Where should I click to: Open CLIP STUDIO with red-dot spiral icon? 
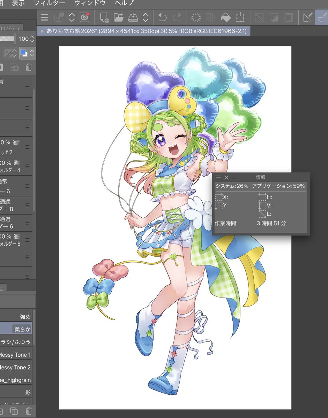[x=84, y=17]
